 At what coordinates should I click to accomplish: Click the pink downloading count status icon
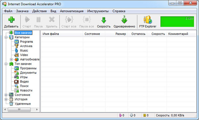[120, 115]
